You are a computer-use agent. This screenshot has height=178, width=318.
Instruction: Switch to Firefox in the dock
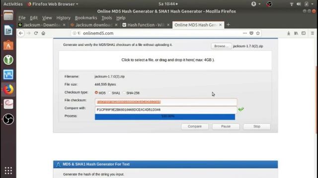coord(8,89)
